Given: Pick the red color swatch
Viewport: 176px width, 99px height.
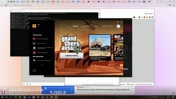Looking at the screenshot, I should 145,17.
